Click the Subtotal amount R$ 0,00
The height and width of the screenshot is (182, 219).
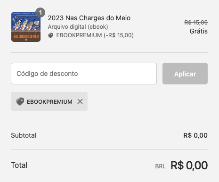pos(195,135)
